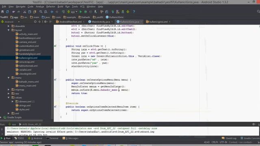This screenshot has width=260, height=146.
Task: Open the 6: Android tool window
Action: click(x=35, y=138)
